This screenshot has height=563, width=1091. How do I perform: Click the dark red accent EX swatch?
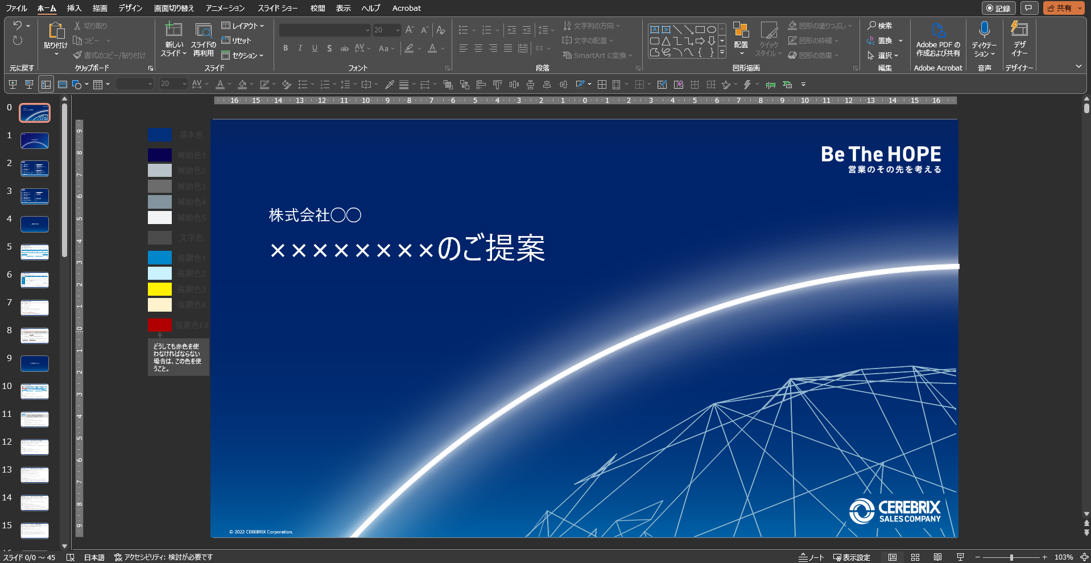(160, 325)
